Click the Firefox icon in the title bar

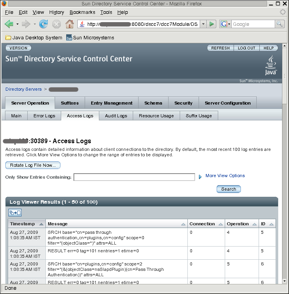pos(4,3)
